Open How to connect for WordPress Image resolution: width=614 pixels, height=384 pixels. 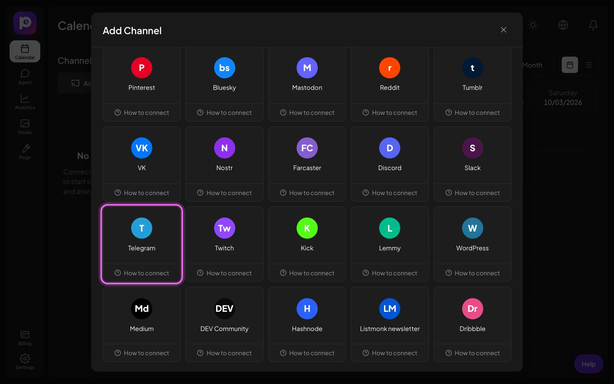click(472, 273)
